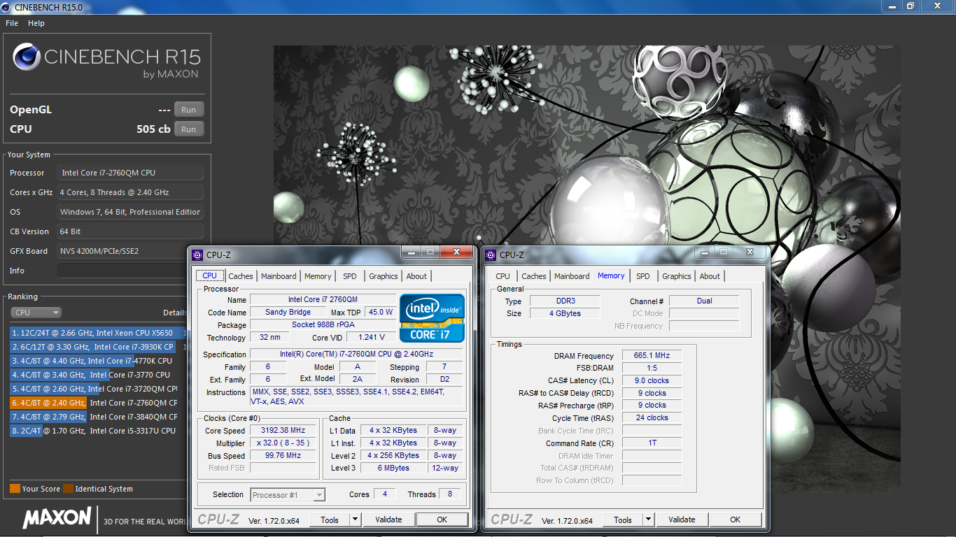Switch to Mainboard tab in left CPU-Z window
The image size is (956, 537).
coord(279,276)
